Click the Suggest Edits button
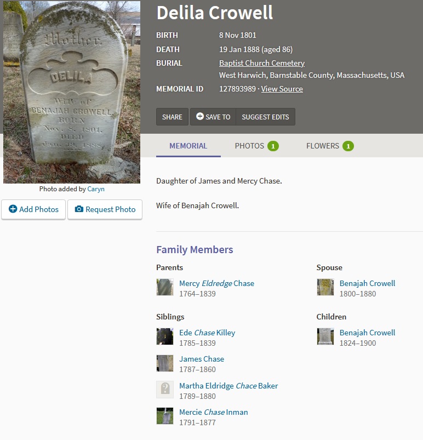Screen dimensions: 423x440 click(x=265, y=117)
